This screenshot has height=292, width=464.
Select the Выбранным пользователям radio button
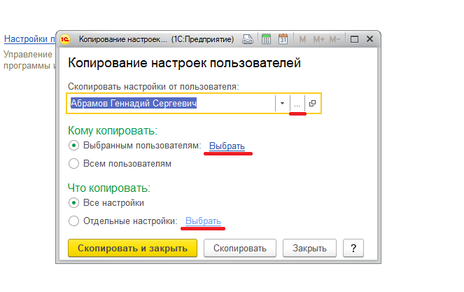[x=73, y=146]
